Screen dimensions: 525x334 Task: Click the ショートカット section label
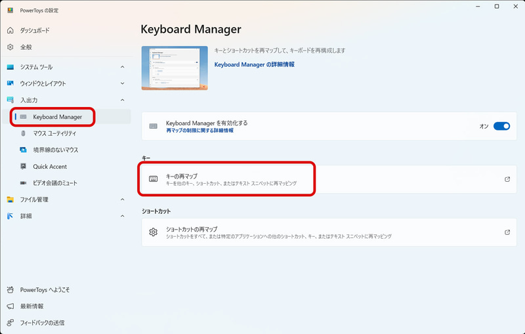click(156, 211)
